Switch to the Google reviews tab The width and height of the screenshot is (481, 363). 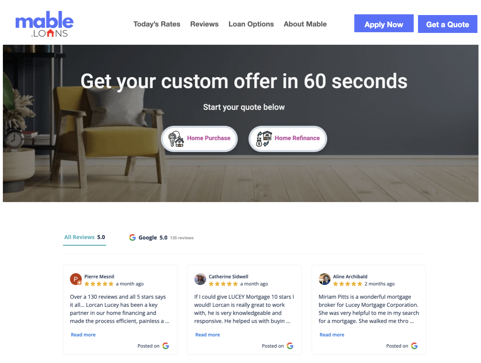tap(161, 238)
